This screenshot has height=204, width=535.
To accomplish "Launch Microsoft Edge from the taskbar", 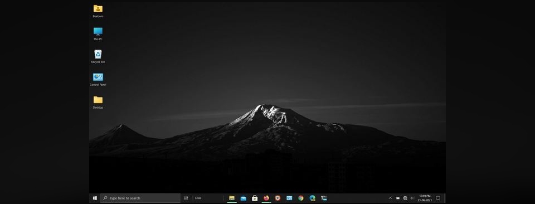I will pos(312,198).
